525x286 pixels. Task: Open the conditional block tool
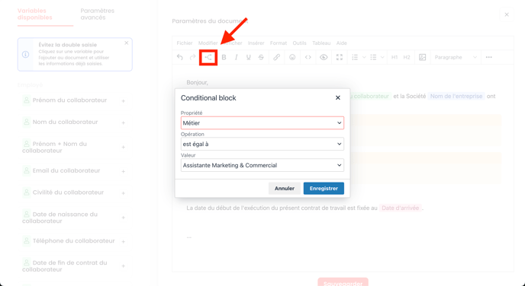[x=208, y=57]
